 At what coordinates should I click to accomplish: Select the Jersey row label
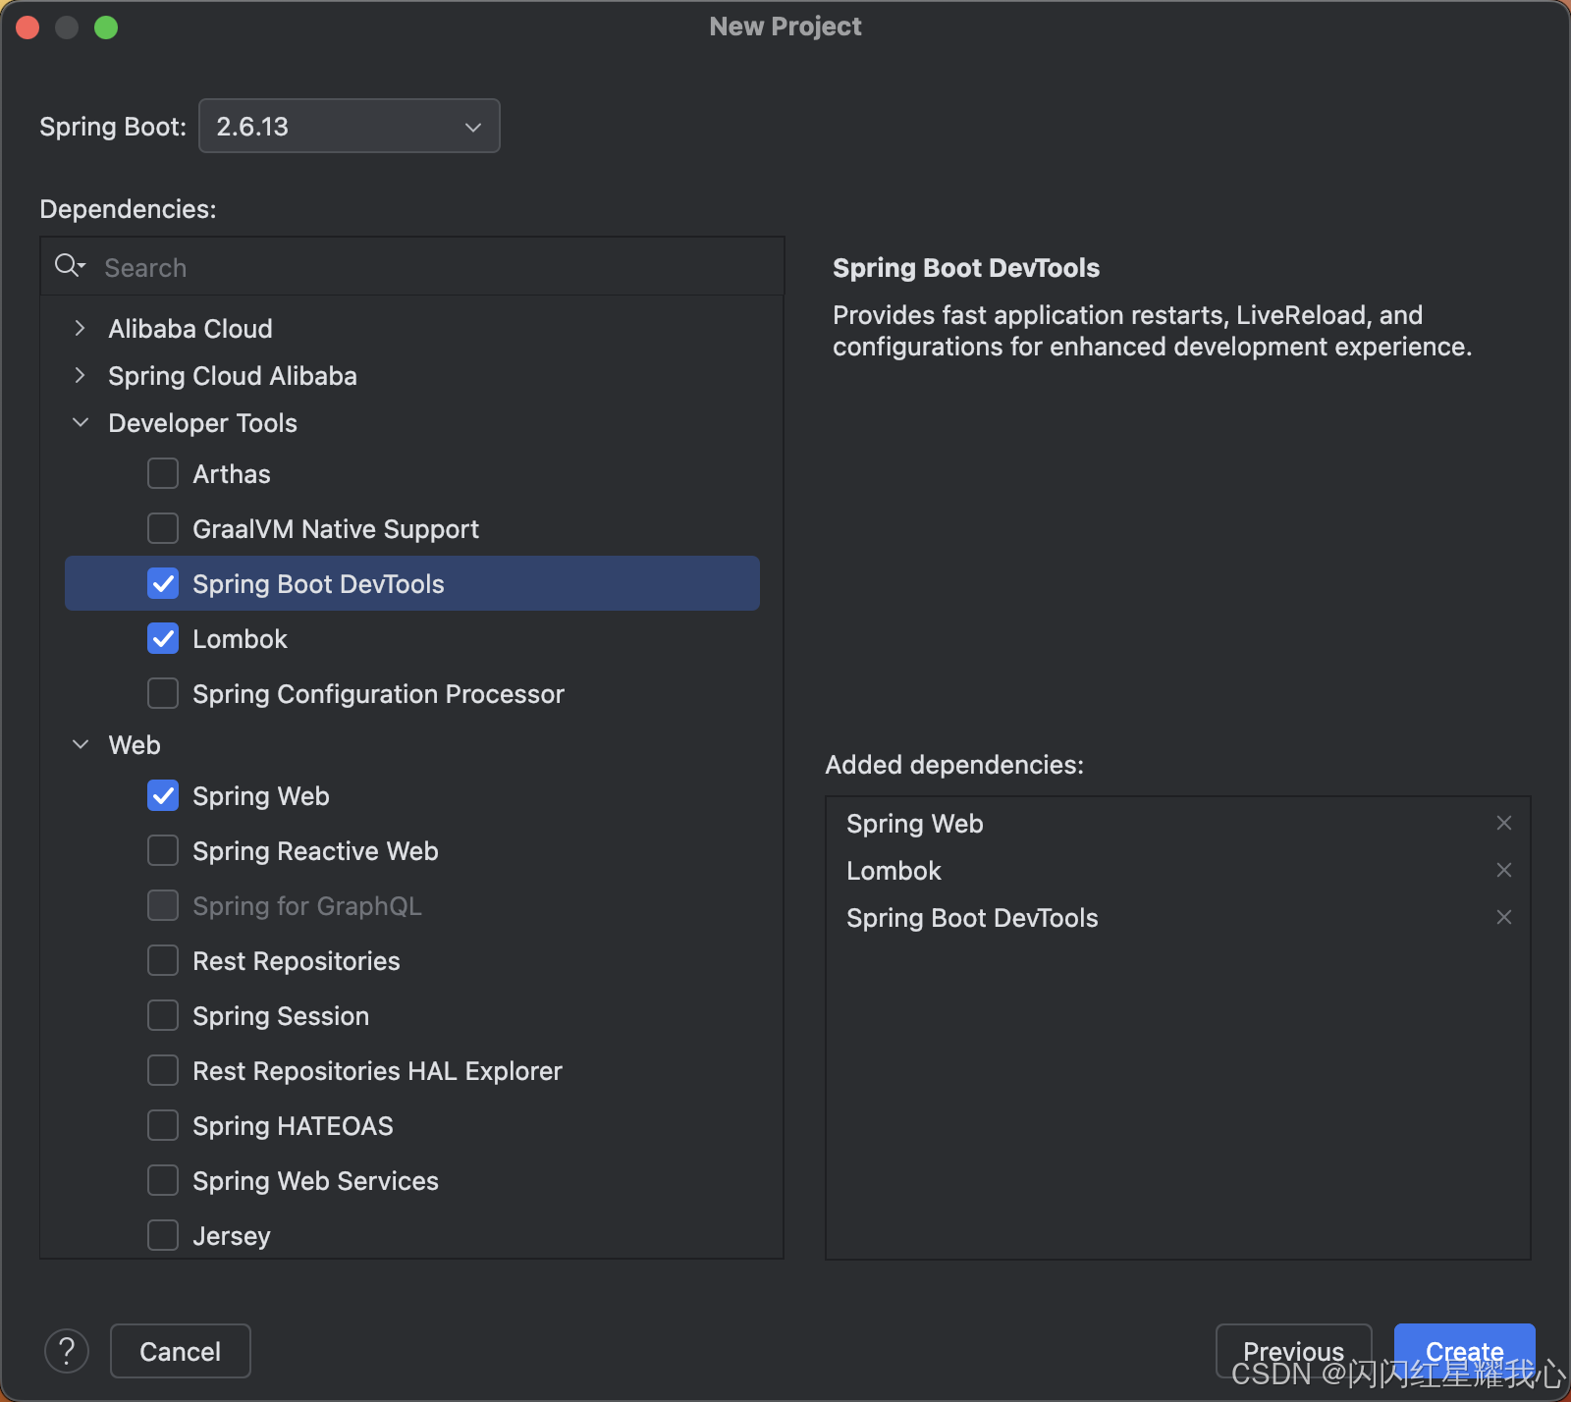click(x=232, y=1236)
